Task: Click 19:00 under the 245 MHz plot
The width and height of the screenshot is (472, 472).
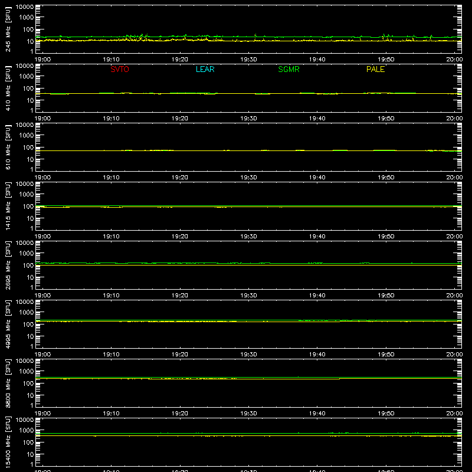Action: click(42, 60)
